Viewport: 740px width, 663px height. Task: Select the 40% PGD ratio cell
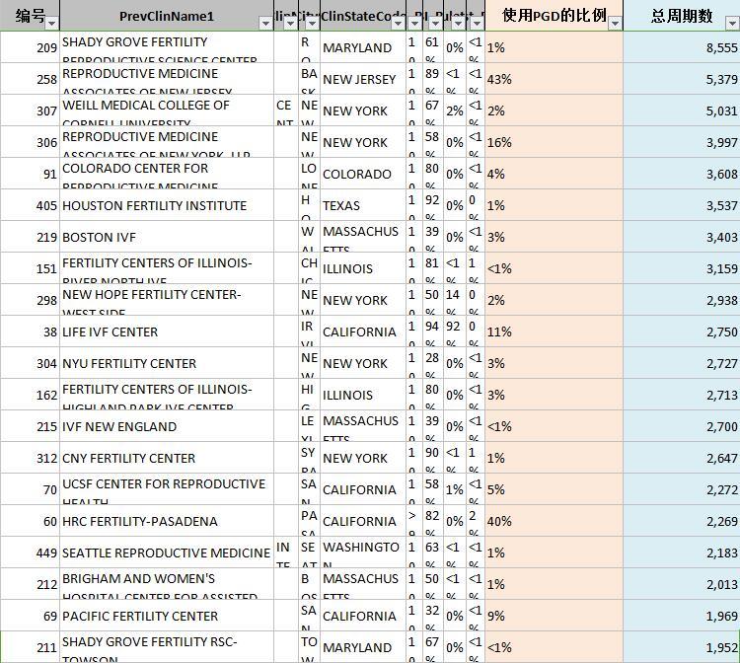[555, 522]
